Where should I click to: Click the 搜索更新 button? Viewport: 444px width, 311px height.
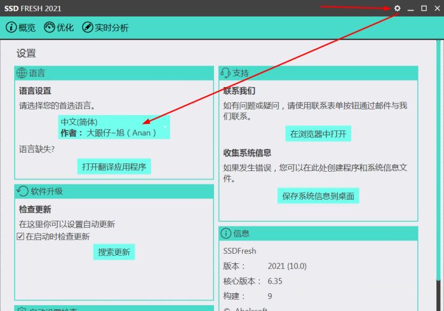[114, 252]
